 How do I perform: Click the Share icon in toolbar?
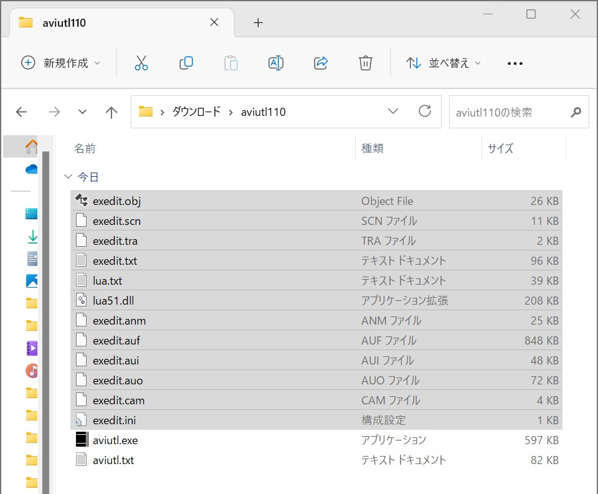pyautogui.click(x=321, y=63)
